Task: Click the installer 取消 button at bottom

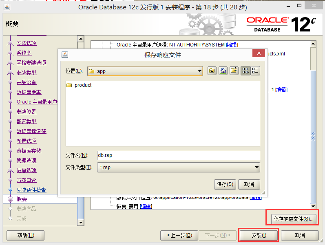Action: (300, 236)
